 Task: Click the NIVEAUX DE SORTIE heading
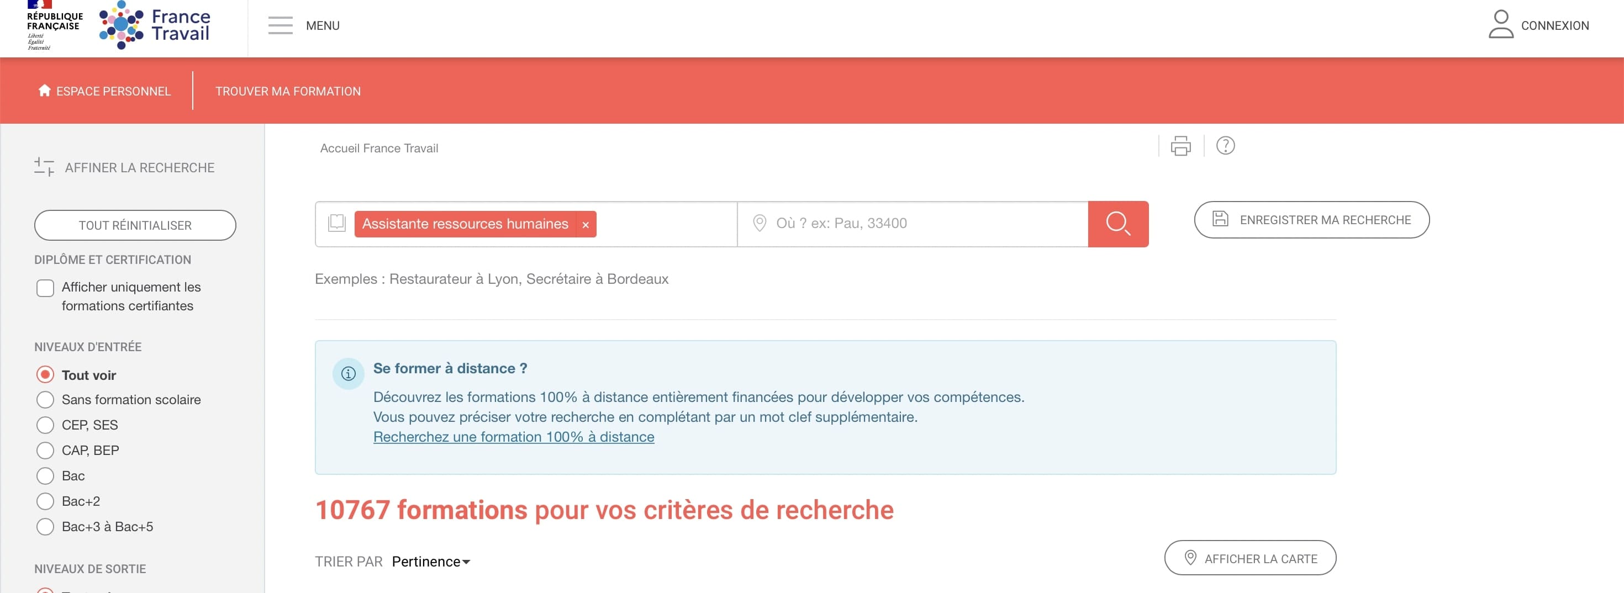point(90,568)
